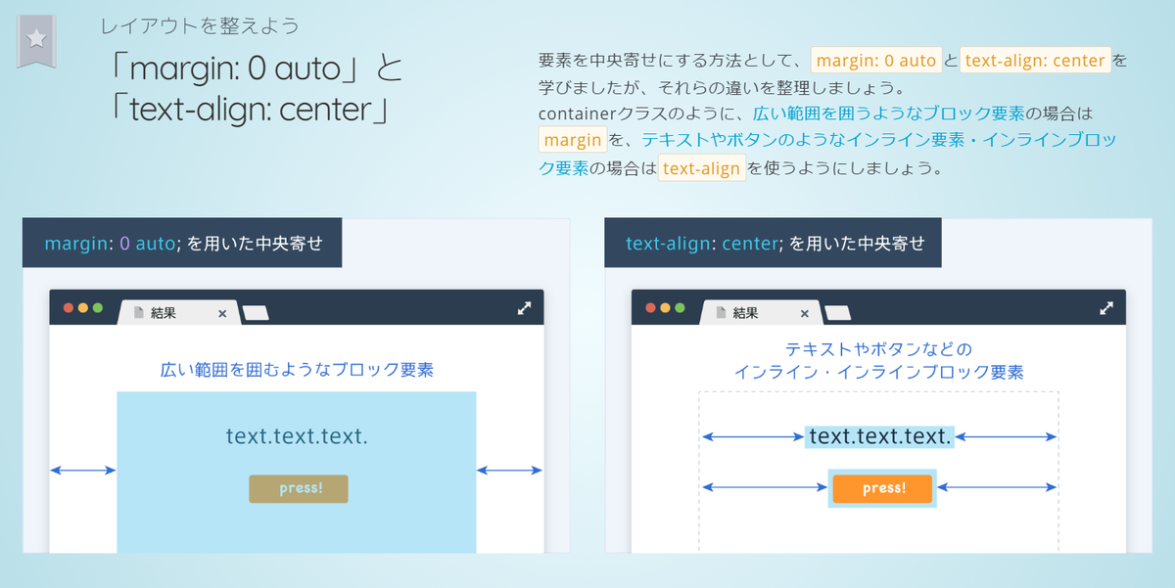Click the standalone 'margin' code label

[x=573, y=140]
